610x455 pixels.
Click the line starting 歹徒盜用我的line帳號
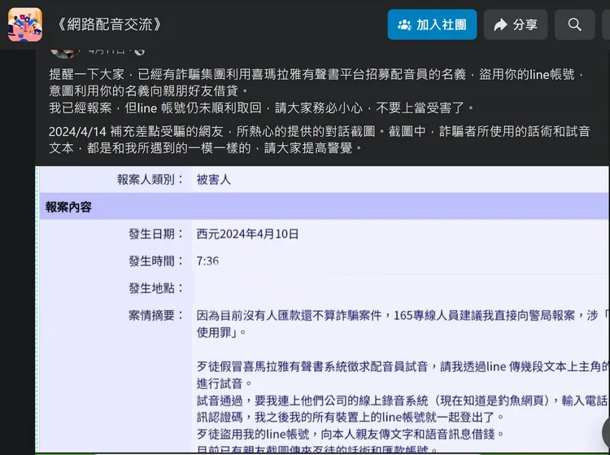point(350,434)
